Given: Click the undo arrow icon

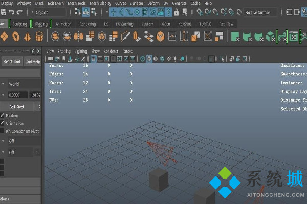Looking at the screenshot, I should pos(12,12).
